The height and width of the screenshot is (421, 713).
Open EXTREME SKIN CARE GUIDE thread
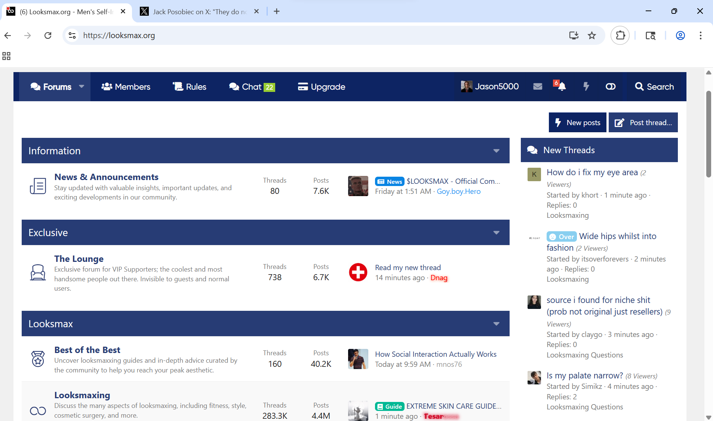(x=454, y=406)
